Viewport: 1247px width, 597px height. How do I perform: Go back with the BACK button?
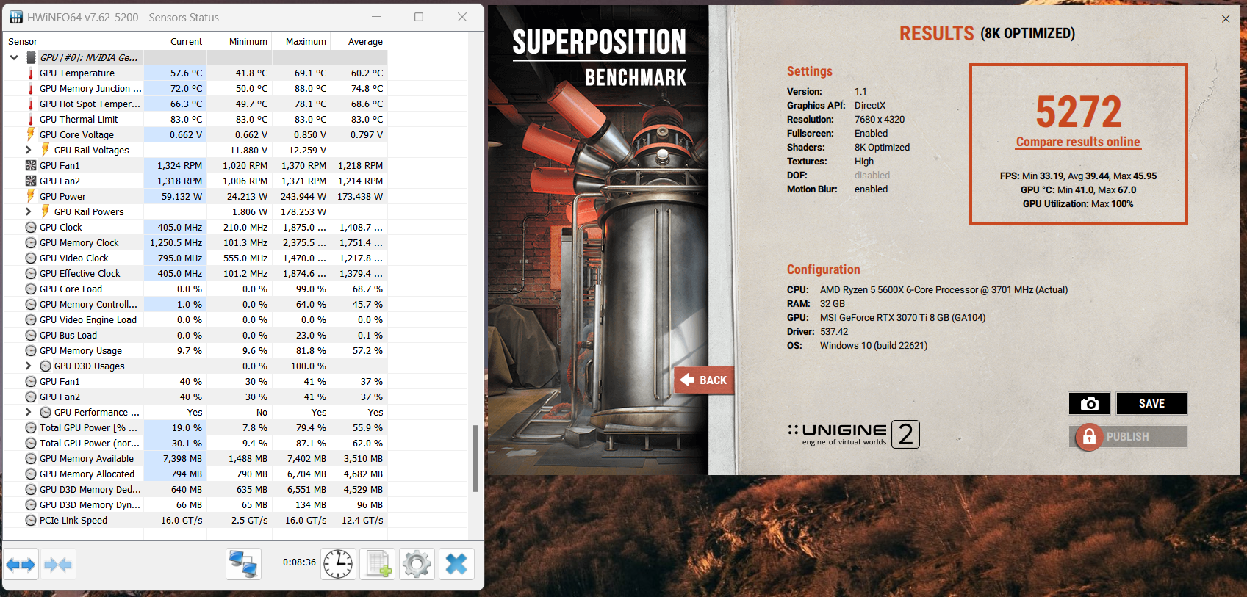704,380
